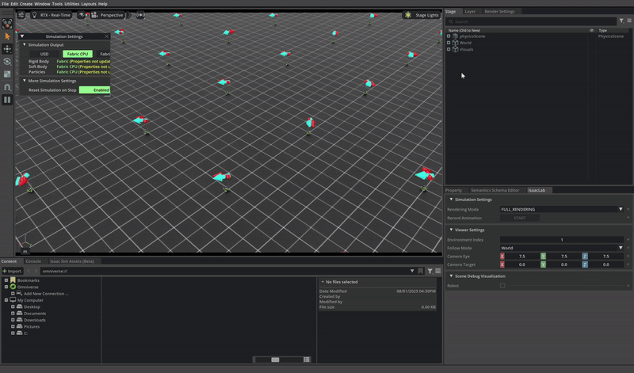Open the viewport settings sliders icon
Image resolution: width=634 pixels, height=373 pixels.
pyautogui.click(x=21, y=15)
